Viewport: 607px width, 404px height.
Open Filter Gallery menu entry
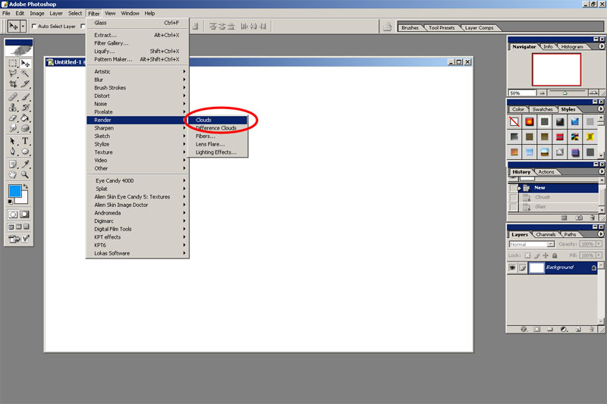pos(137,43)
